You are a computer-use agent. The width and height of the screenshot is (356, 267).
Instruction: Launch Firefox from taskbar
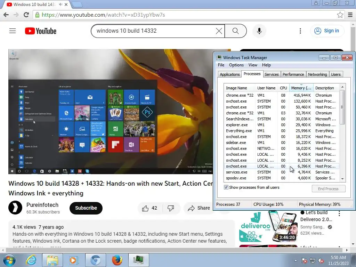pos(117,260)
